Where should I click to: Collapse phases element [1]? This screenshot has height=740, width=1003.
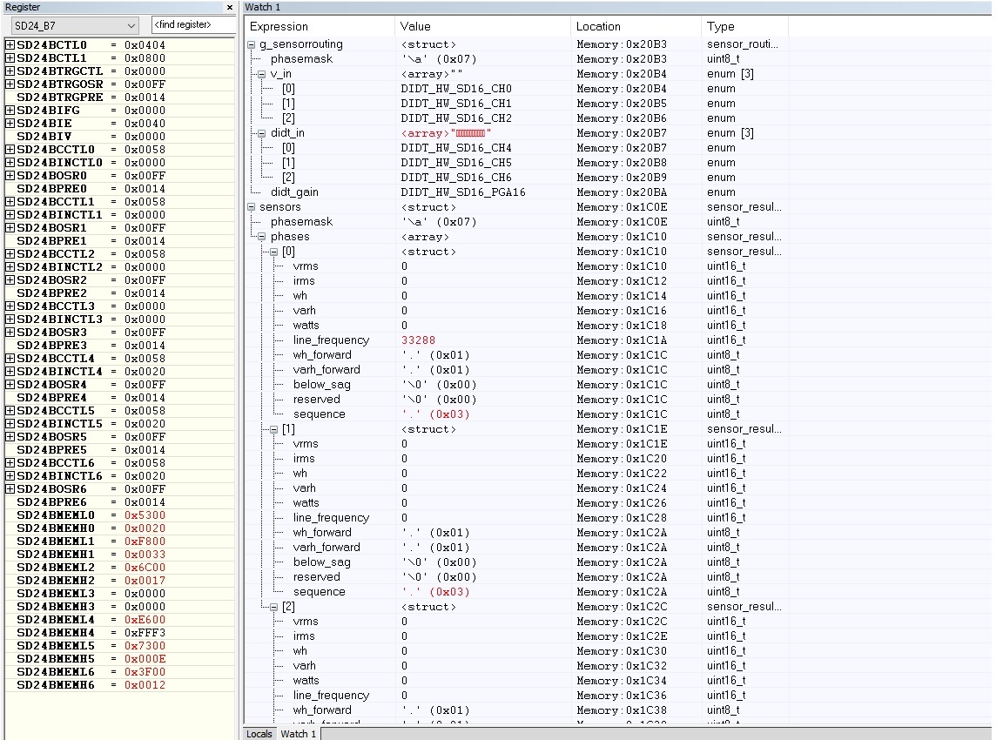(273, 430)
